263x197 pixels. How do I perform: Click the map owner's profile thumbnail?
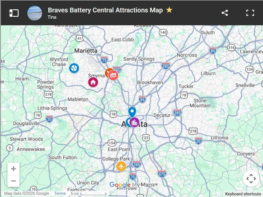tap(35, 13)
